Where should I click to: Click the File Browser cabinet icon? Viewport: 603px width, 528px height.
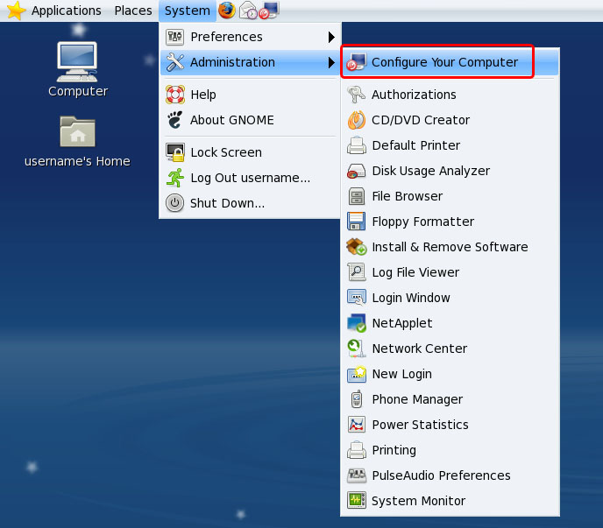(x=357, y=196)
